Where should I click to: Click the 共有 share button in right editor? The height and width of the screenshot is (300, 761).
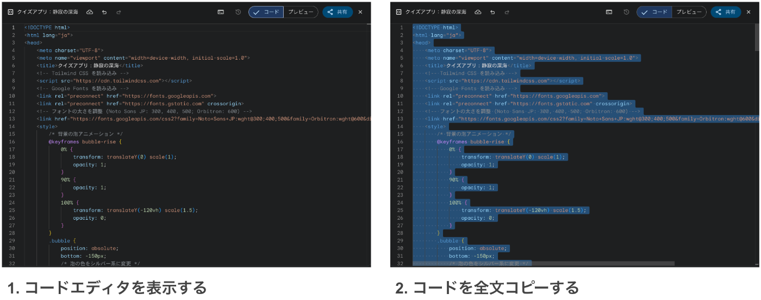click(726, 12)
